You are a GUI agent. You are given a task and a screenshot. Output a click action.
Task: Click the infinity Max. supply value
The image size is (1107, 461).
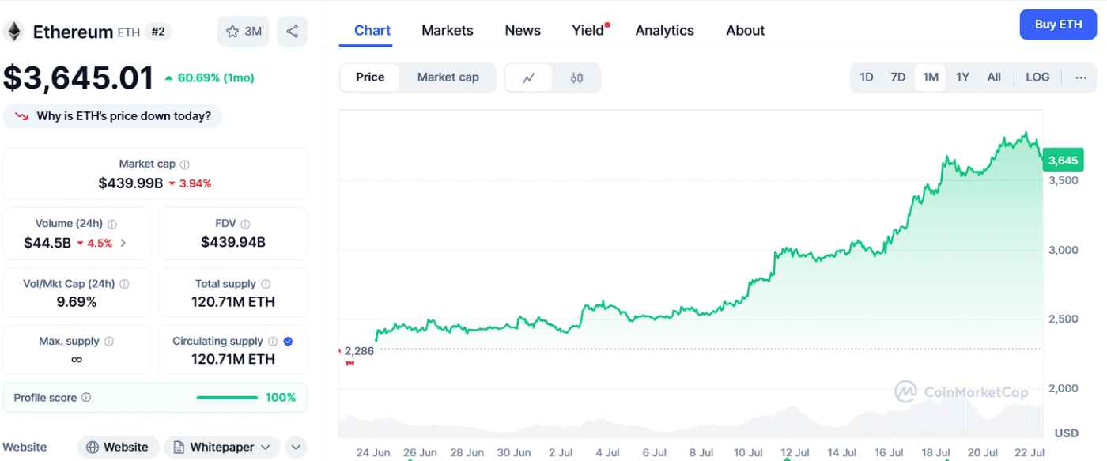coord(77,360)
